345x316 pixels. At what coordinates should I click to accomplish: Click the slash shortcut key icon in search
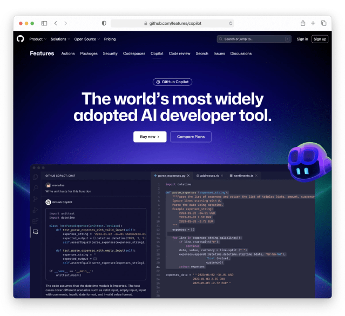point(287,39)
